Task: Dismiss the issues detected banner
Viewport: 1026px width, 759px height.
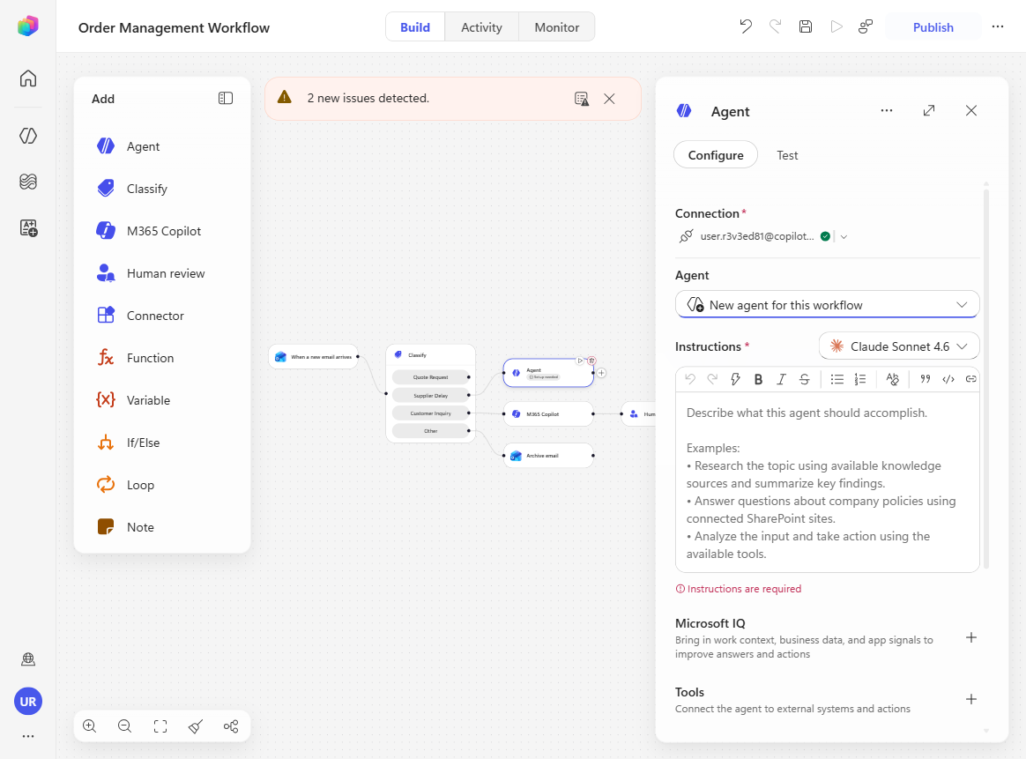Action: click(609, 99)
